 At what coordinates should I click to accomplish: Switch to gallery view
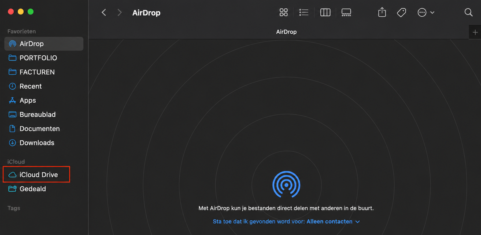pos(346,12)
